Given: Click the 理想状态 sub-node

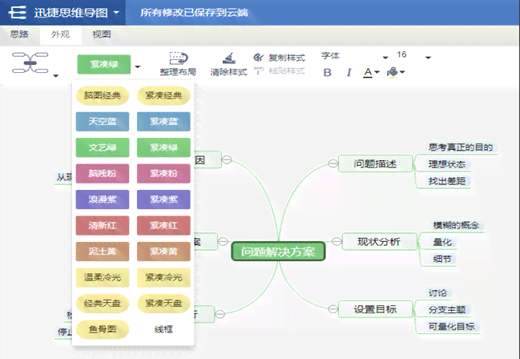Looking at the screenshot, I should 447,164.
